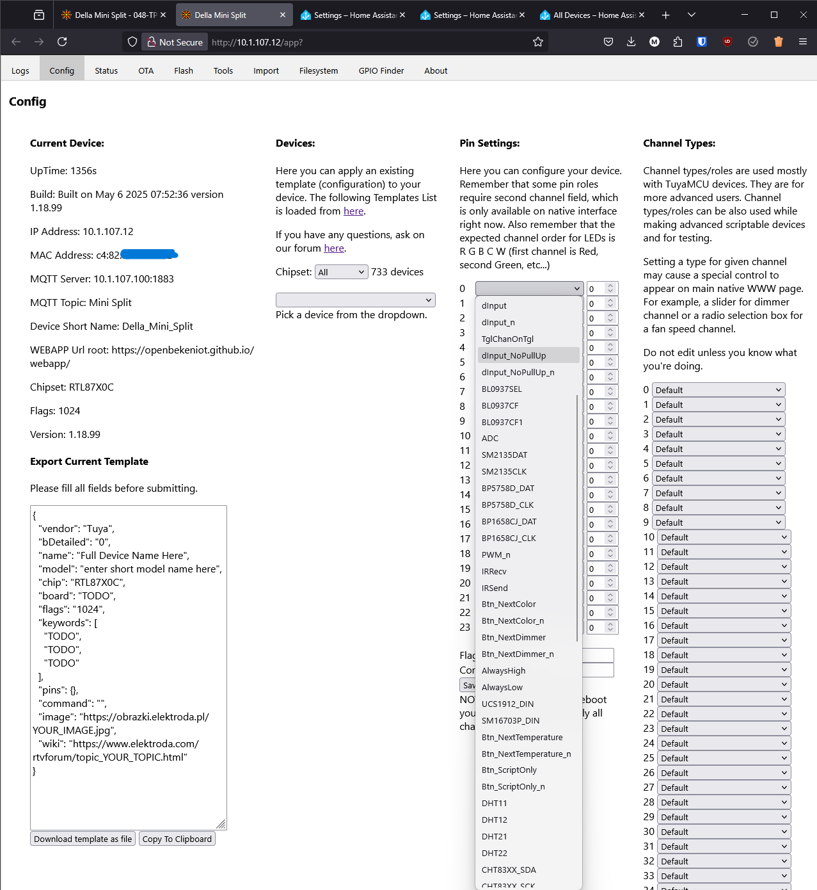Click the round M extension icon
The image size is (817, 890).
click(x=654, y=42)
